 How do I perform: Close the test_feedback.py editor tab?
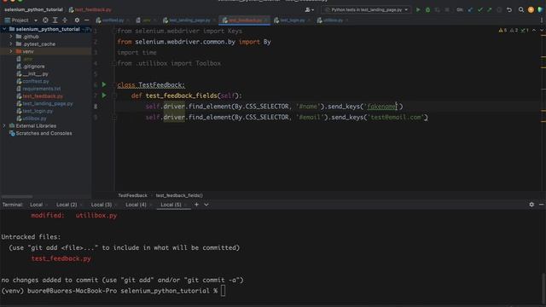tap(266, 20)
